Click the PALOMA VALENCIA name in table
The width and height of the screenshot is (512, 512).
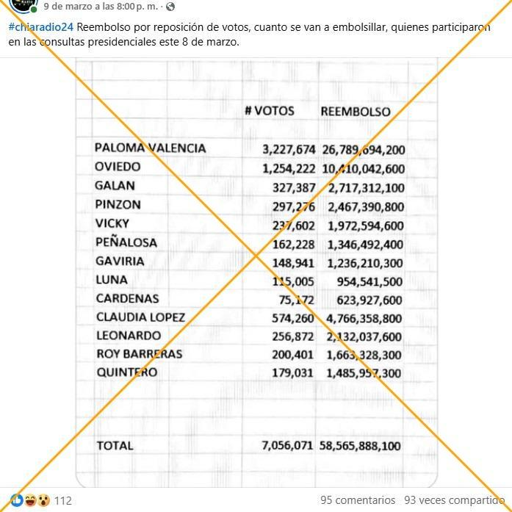(150, 148)
